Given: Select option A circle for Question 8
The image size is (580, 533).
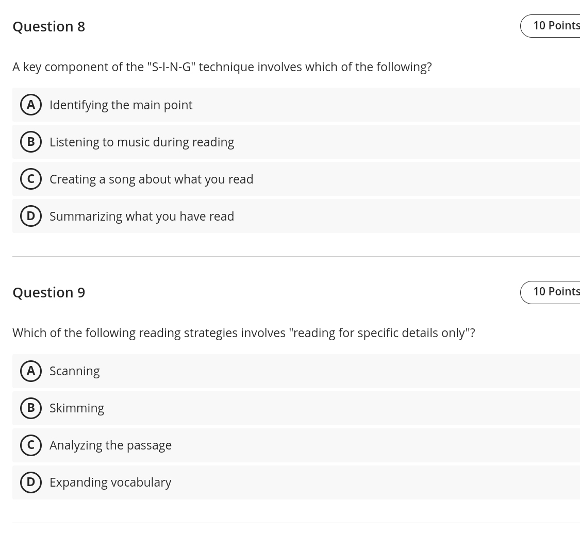Looking at the screenshot, I should coord(31,105).
